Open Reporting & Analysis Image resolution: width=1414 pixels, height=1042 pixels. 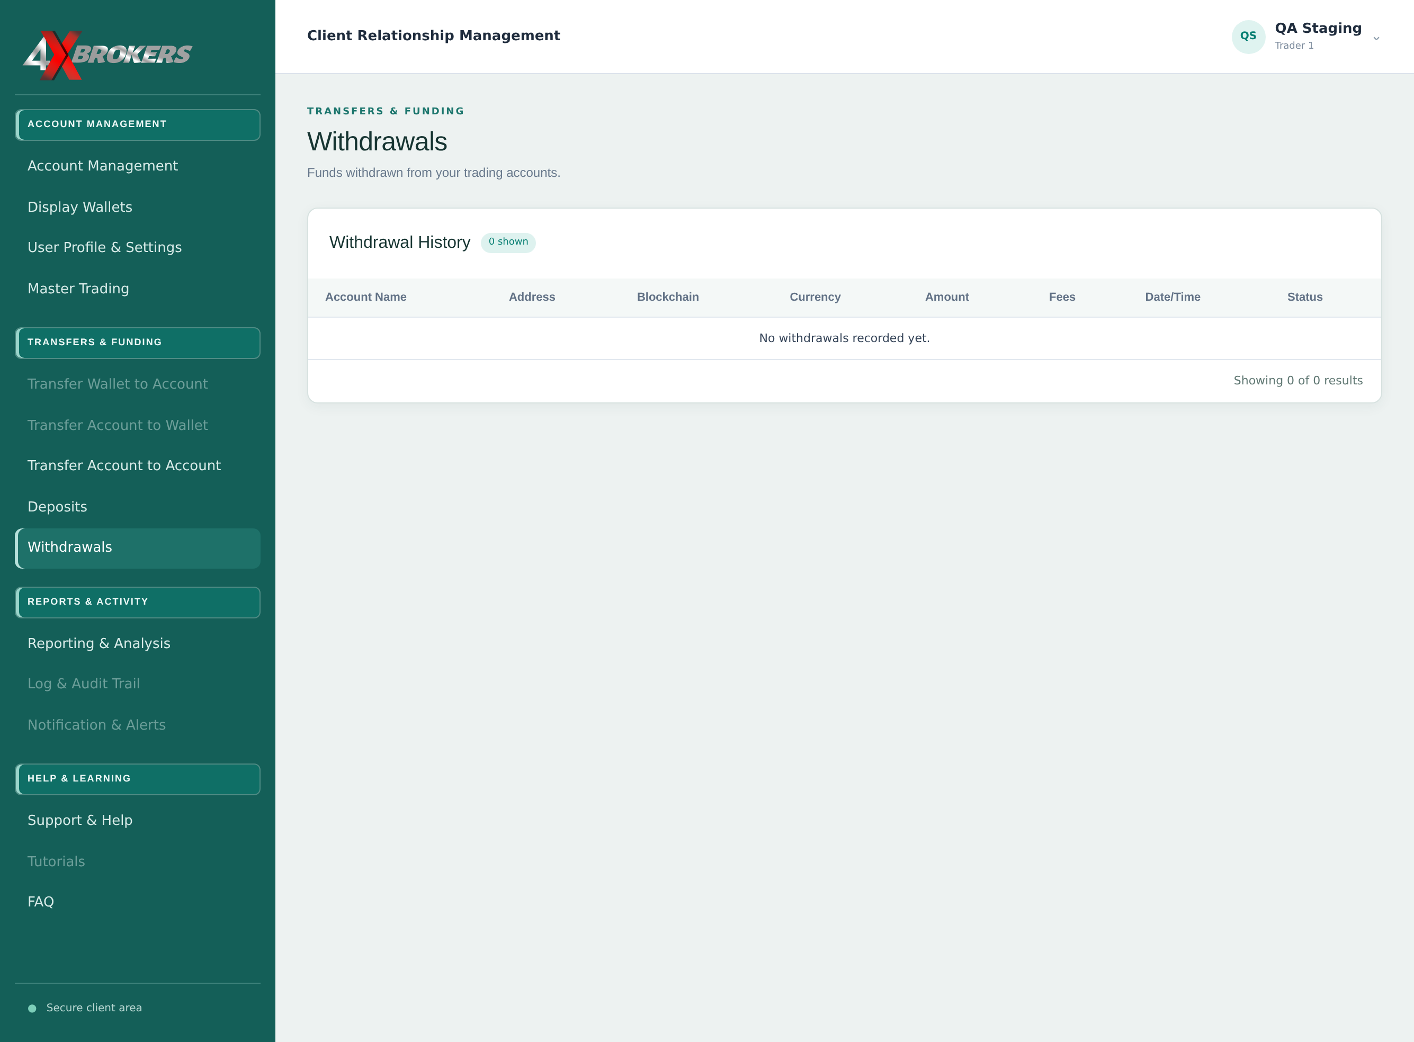[x=138, y=643]
